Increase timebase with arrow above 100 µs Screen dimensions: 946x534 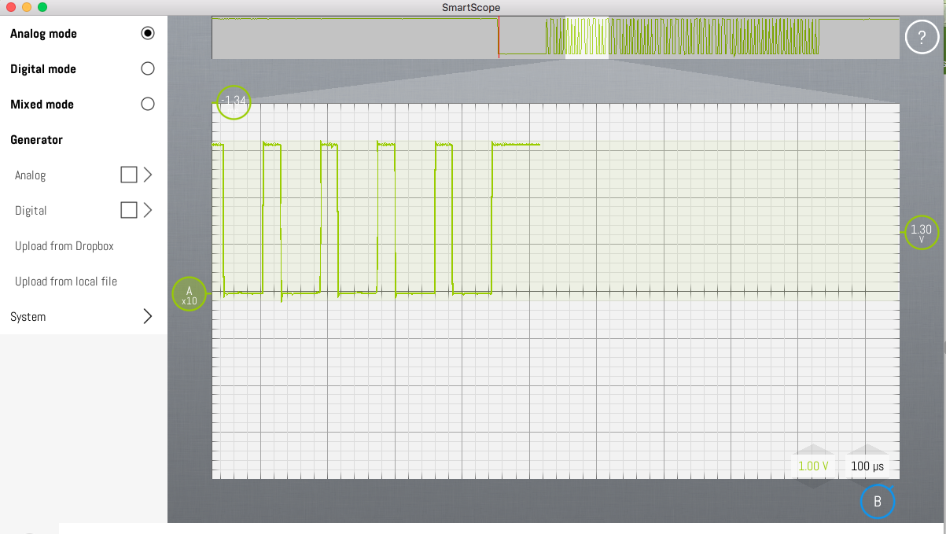(x=867, y=449)
